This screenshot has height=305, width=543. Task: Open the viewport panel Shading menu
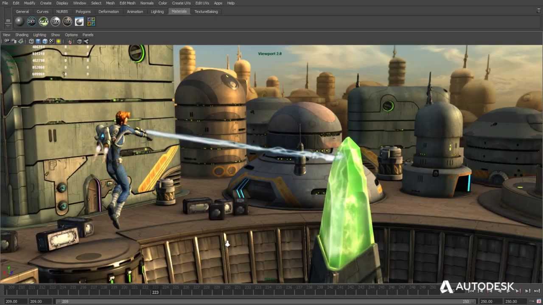pos(22,35)
